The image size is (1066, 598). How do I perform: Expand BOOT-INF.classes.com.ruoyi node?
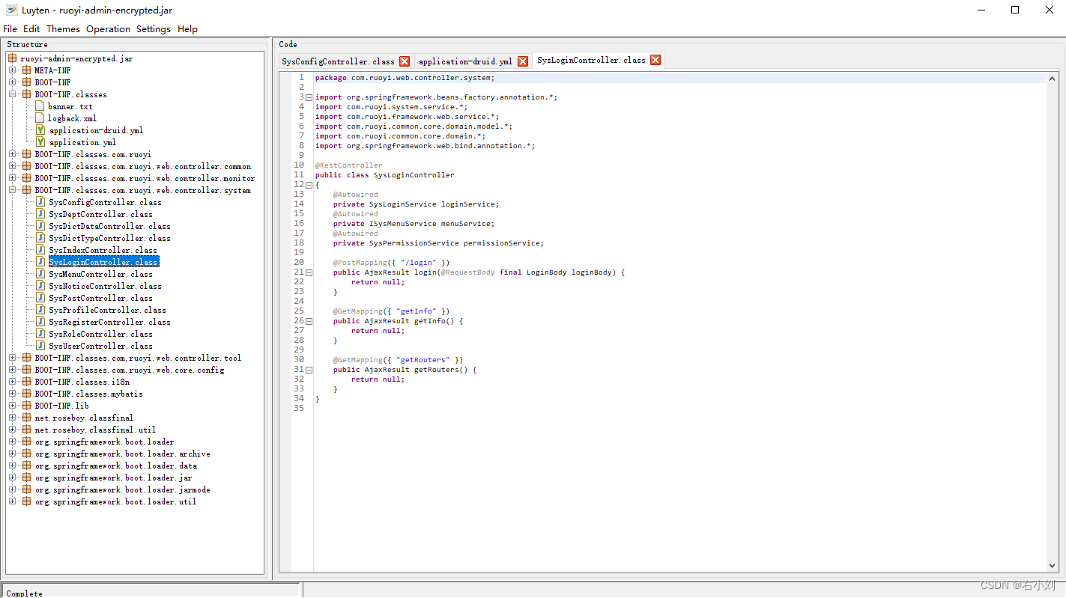13,154
